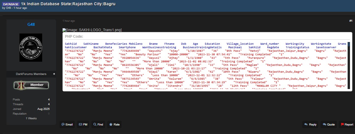Open the G4ll username profile link
This screenshot has height=134, width=355.
[31, 25]
